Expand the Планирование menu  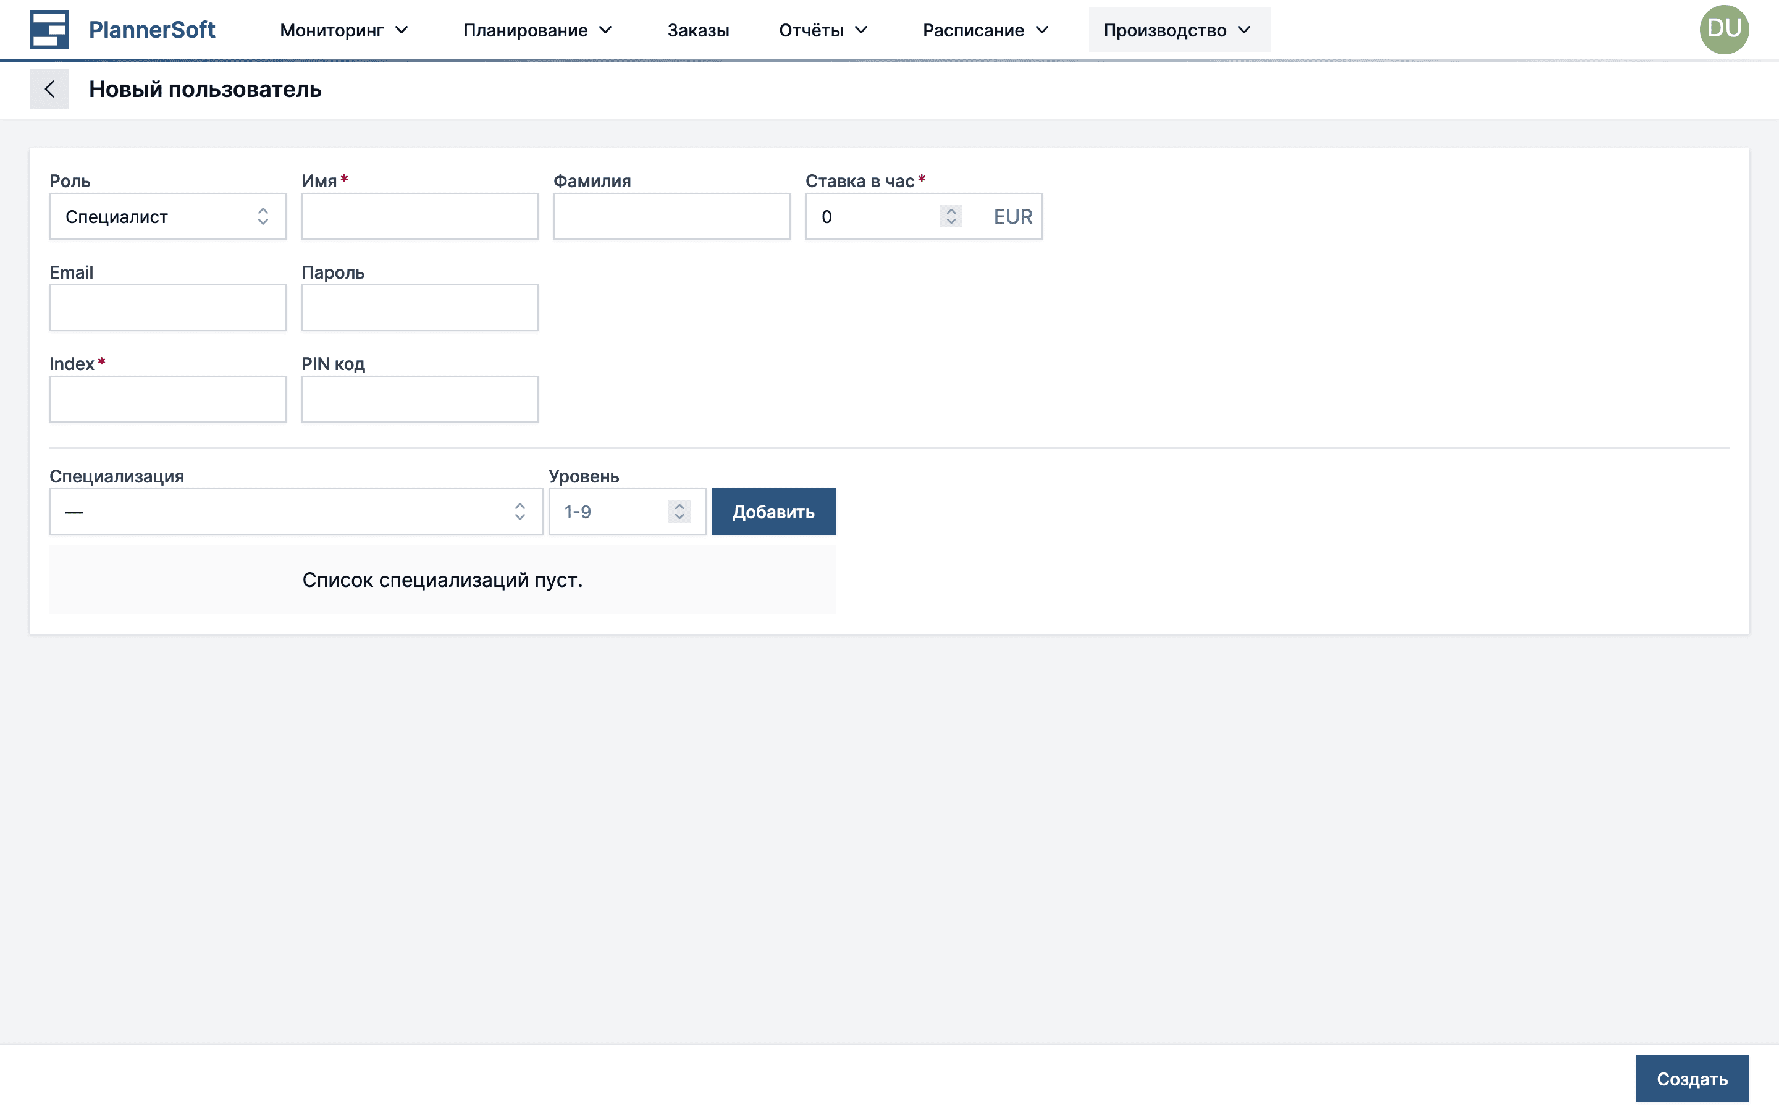[x=537, y=30]
